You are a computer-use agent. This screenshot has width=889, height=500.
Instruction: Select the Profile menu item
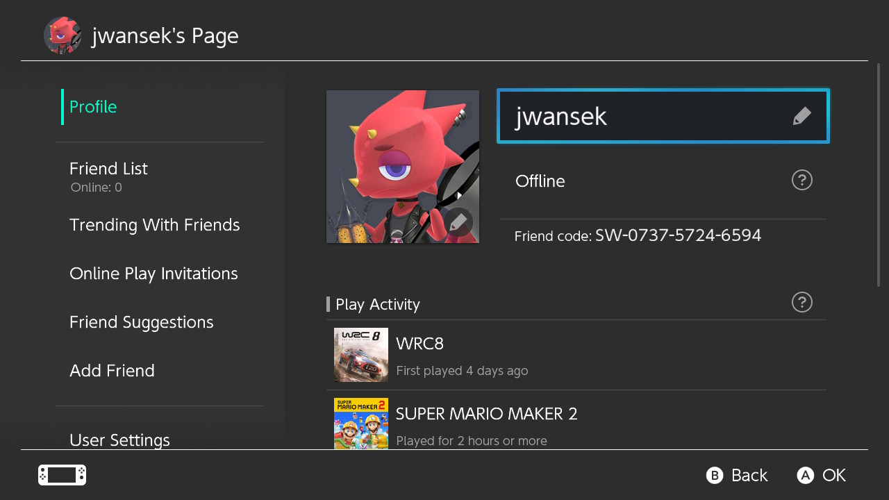click(93, 107)
